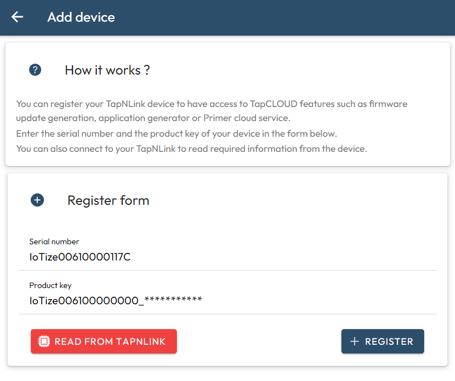Click the line starting "You can register your TapNLink"

[212, 104]
